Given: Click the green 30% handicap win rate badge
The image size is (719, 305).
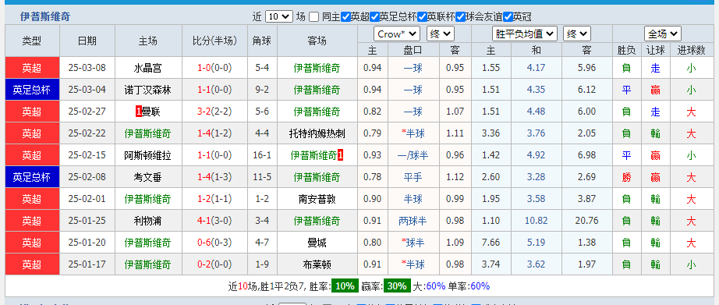Looking at the screenshot, I should 397,286.
